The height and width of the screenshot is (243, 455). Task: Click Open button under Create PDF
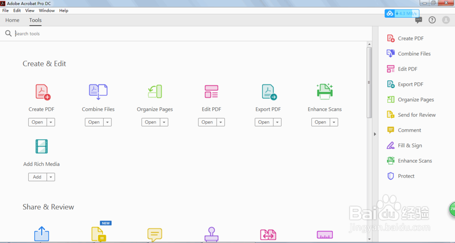(x=37, y=122)
